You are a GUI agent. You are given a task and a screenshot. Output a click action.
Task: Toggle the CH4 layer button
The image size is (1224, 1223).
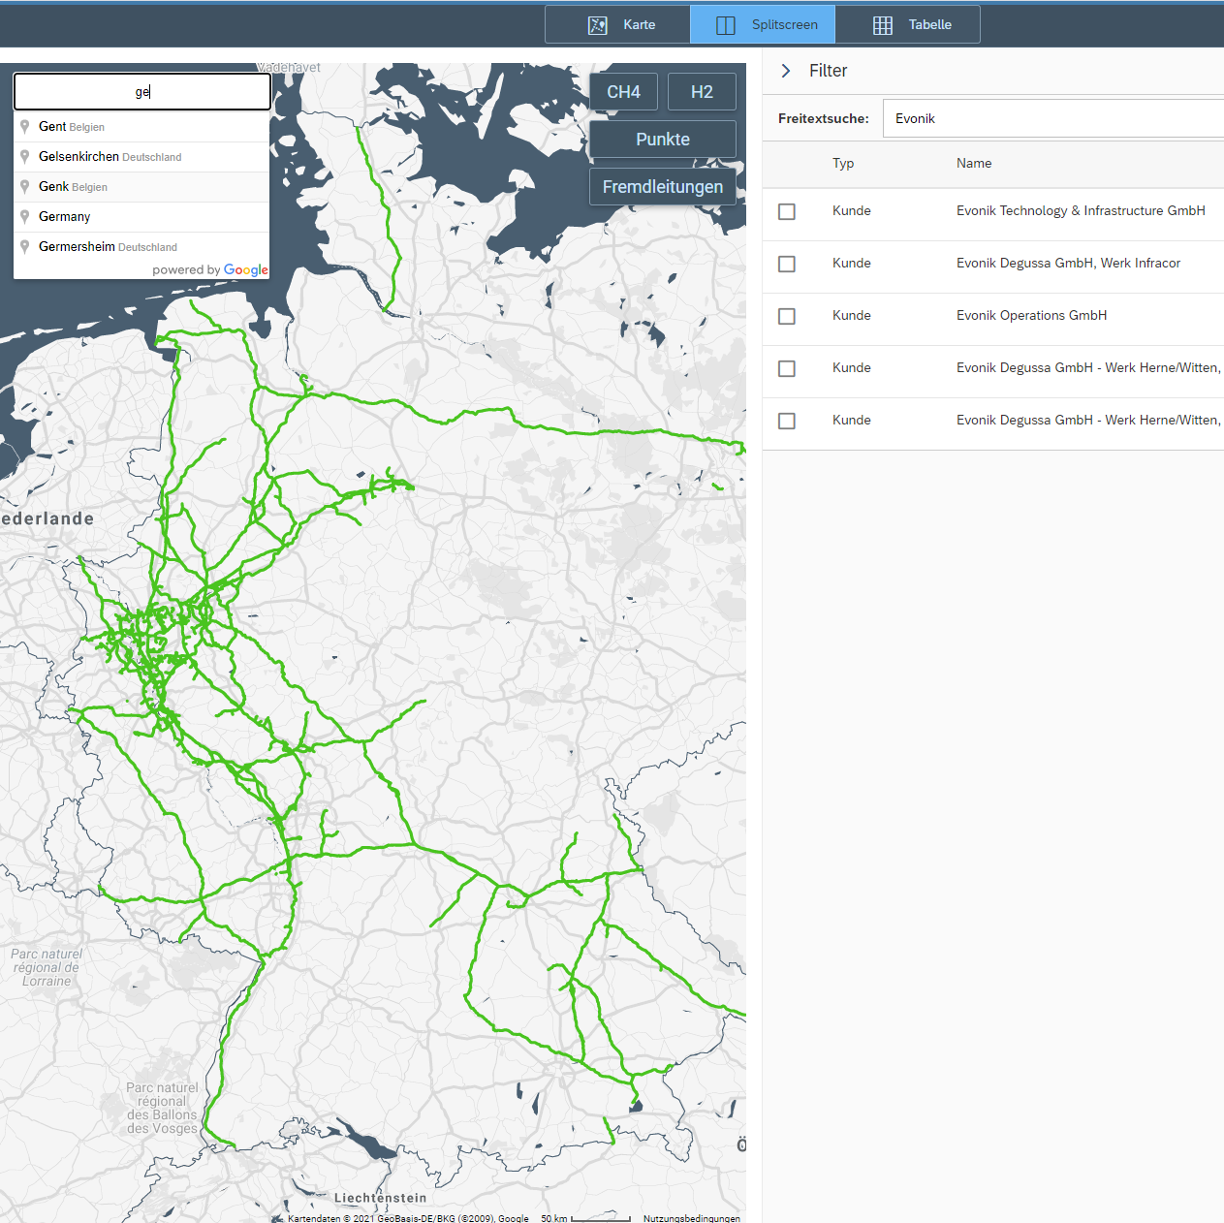(623, 92)
